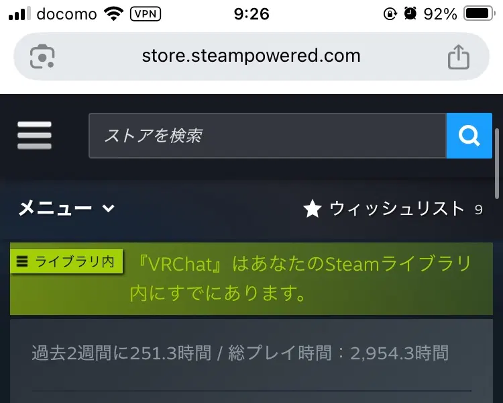
Task: Open ウィッシュリスト wishlist link
Action: tap(397, 209)
